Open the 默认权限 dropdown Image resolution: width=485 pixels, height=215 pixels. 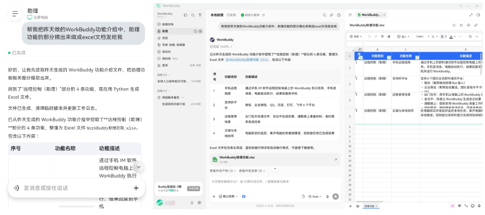(x=228, y=196)
